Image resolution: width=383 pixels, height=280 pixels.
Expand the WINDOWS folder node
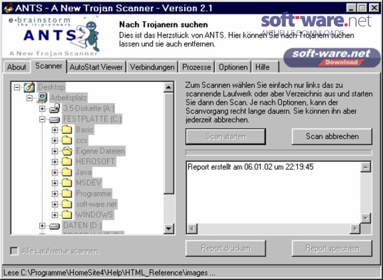coord(55,215)
